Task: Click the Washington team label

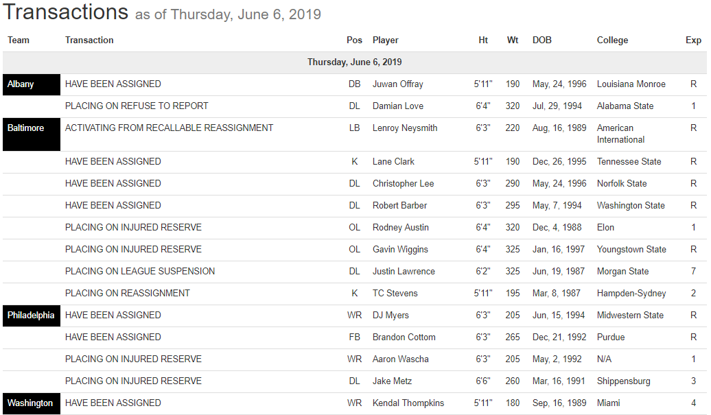Action: click(x=30, y=403)
